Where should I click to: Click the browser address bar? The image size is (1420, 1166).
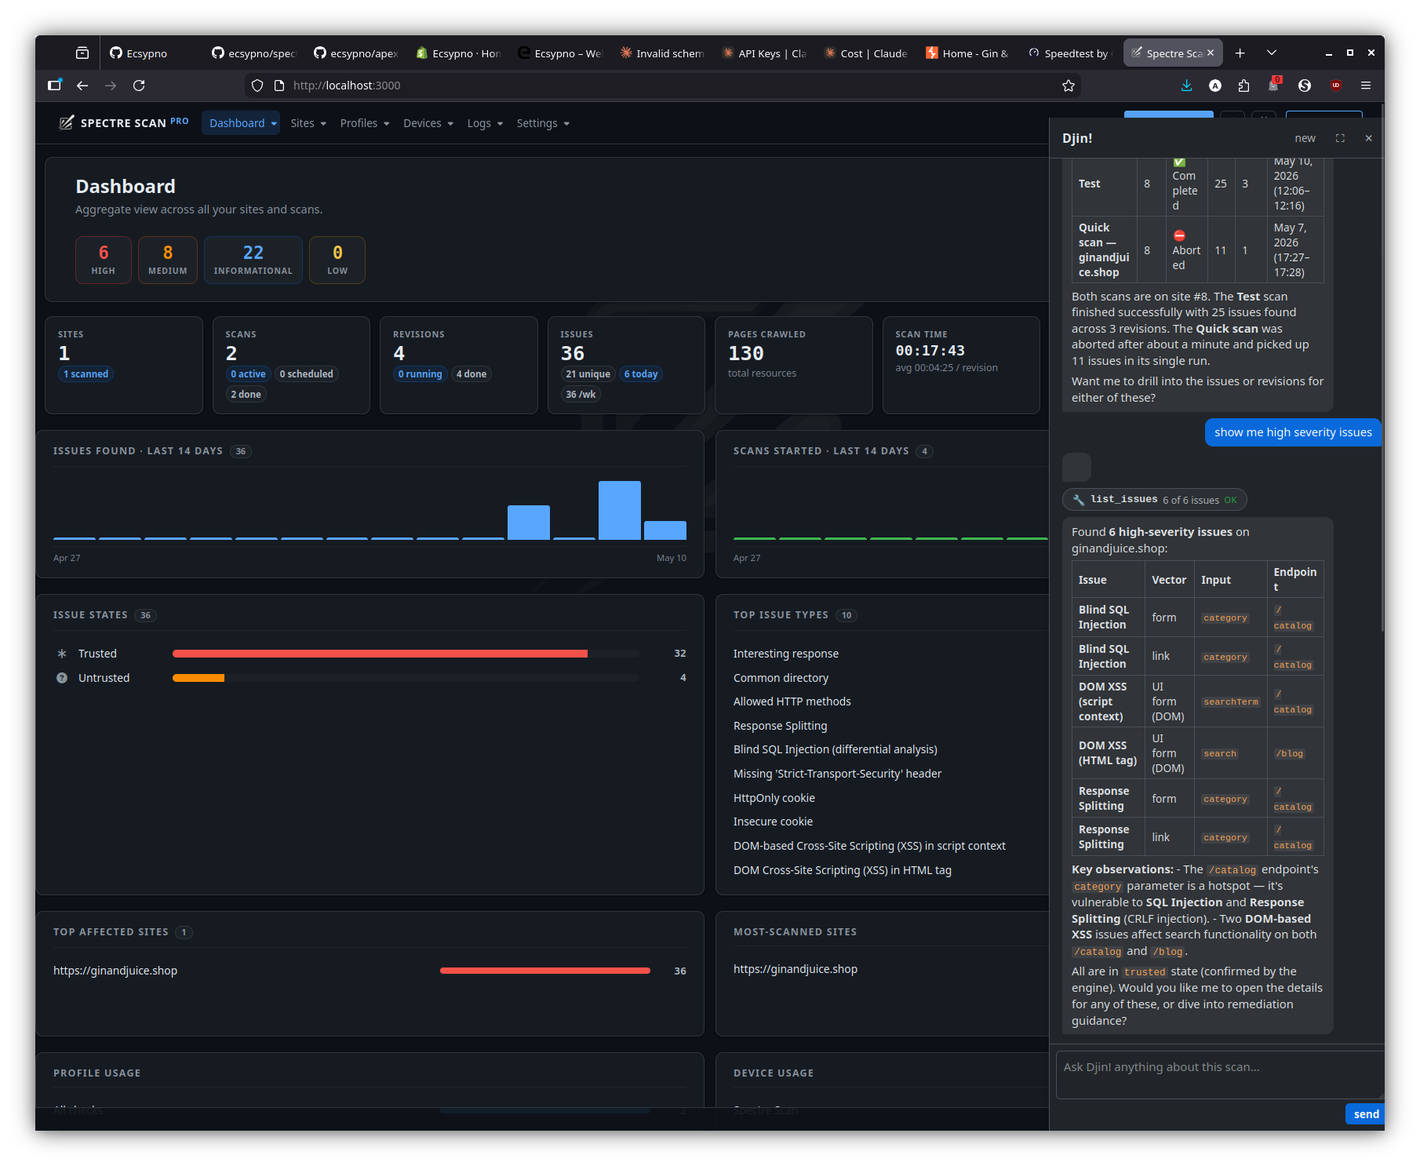661,86
